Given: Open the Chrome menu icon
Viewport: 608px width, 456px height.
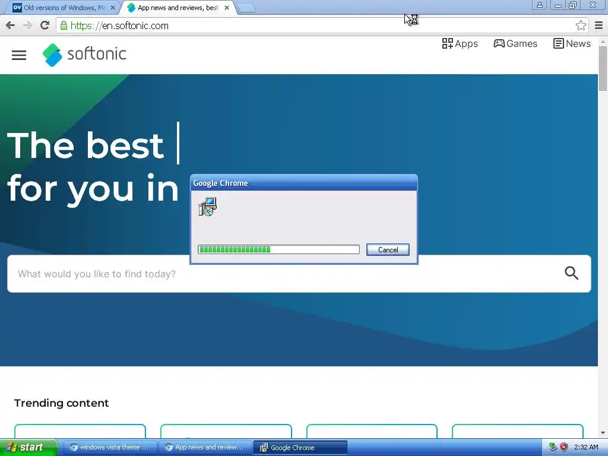Looking at the screenshot, I should [598, 26].
